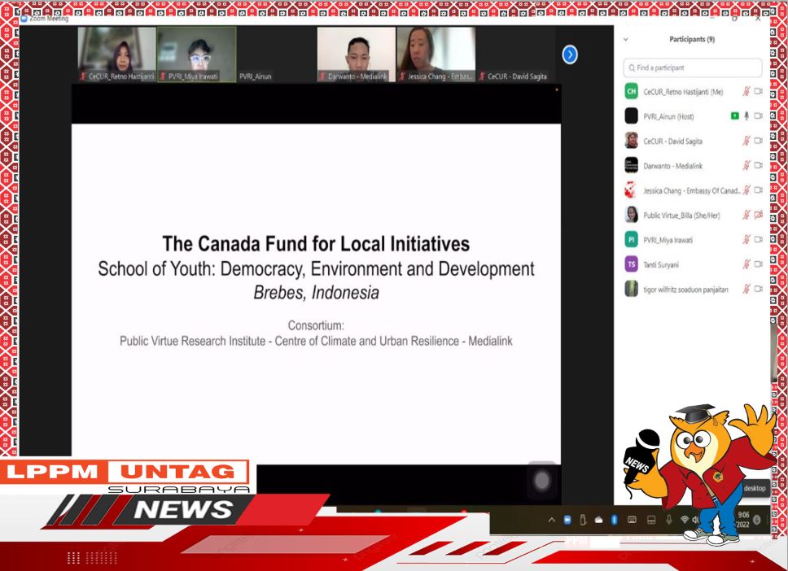This screenshot has width=788, height=571.
Task: Click the name tigor wilfritz soaduon panjaitan
Action: tap(685, 290)
